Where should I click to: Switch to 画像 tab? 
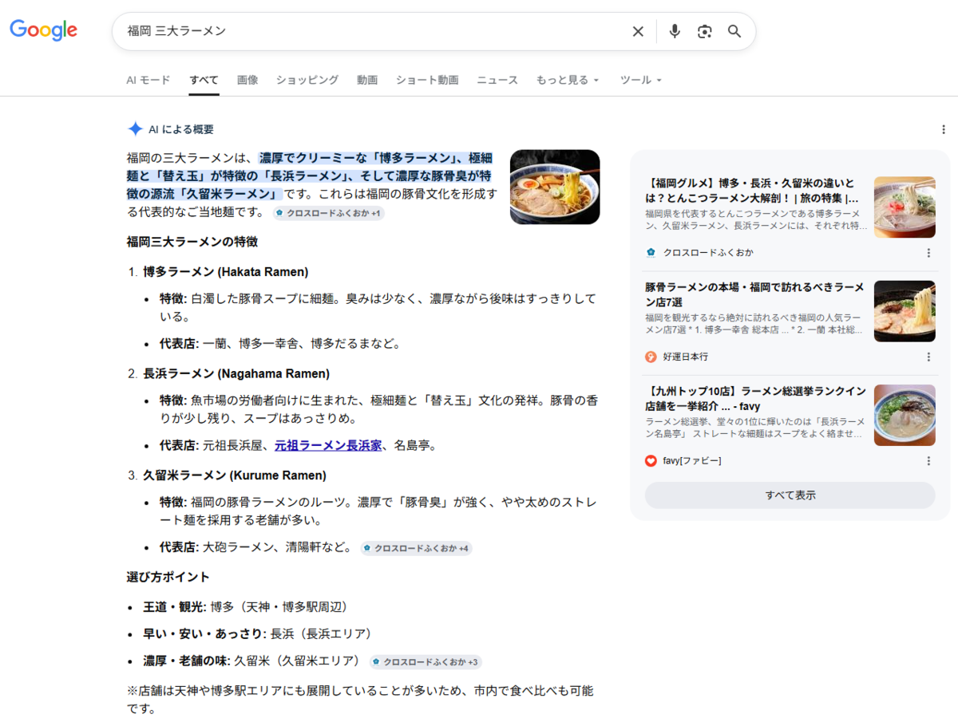coord(247,80)
